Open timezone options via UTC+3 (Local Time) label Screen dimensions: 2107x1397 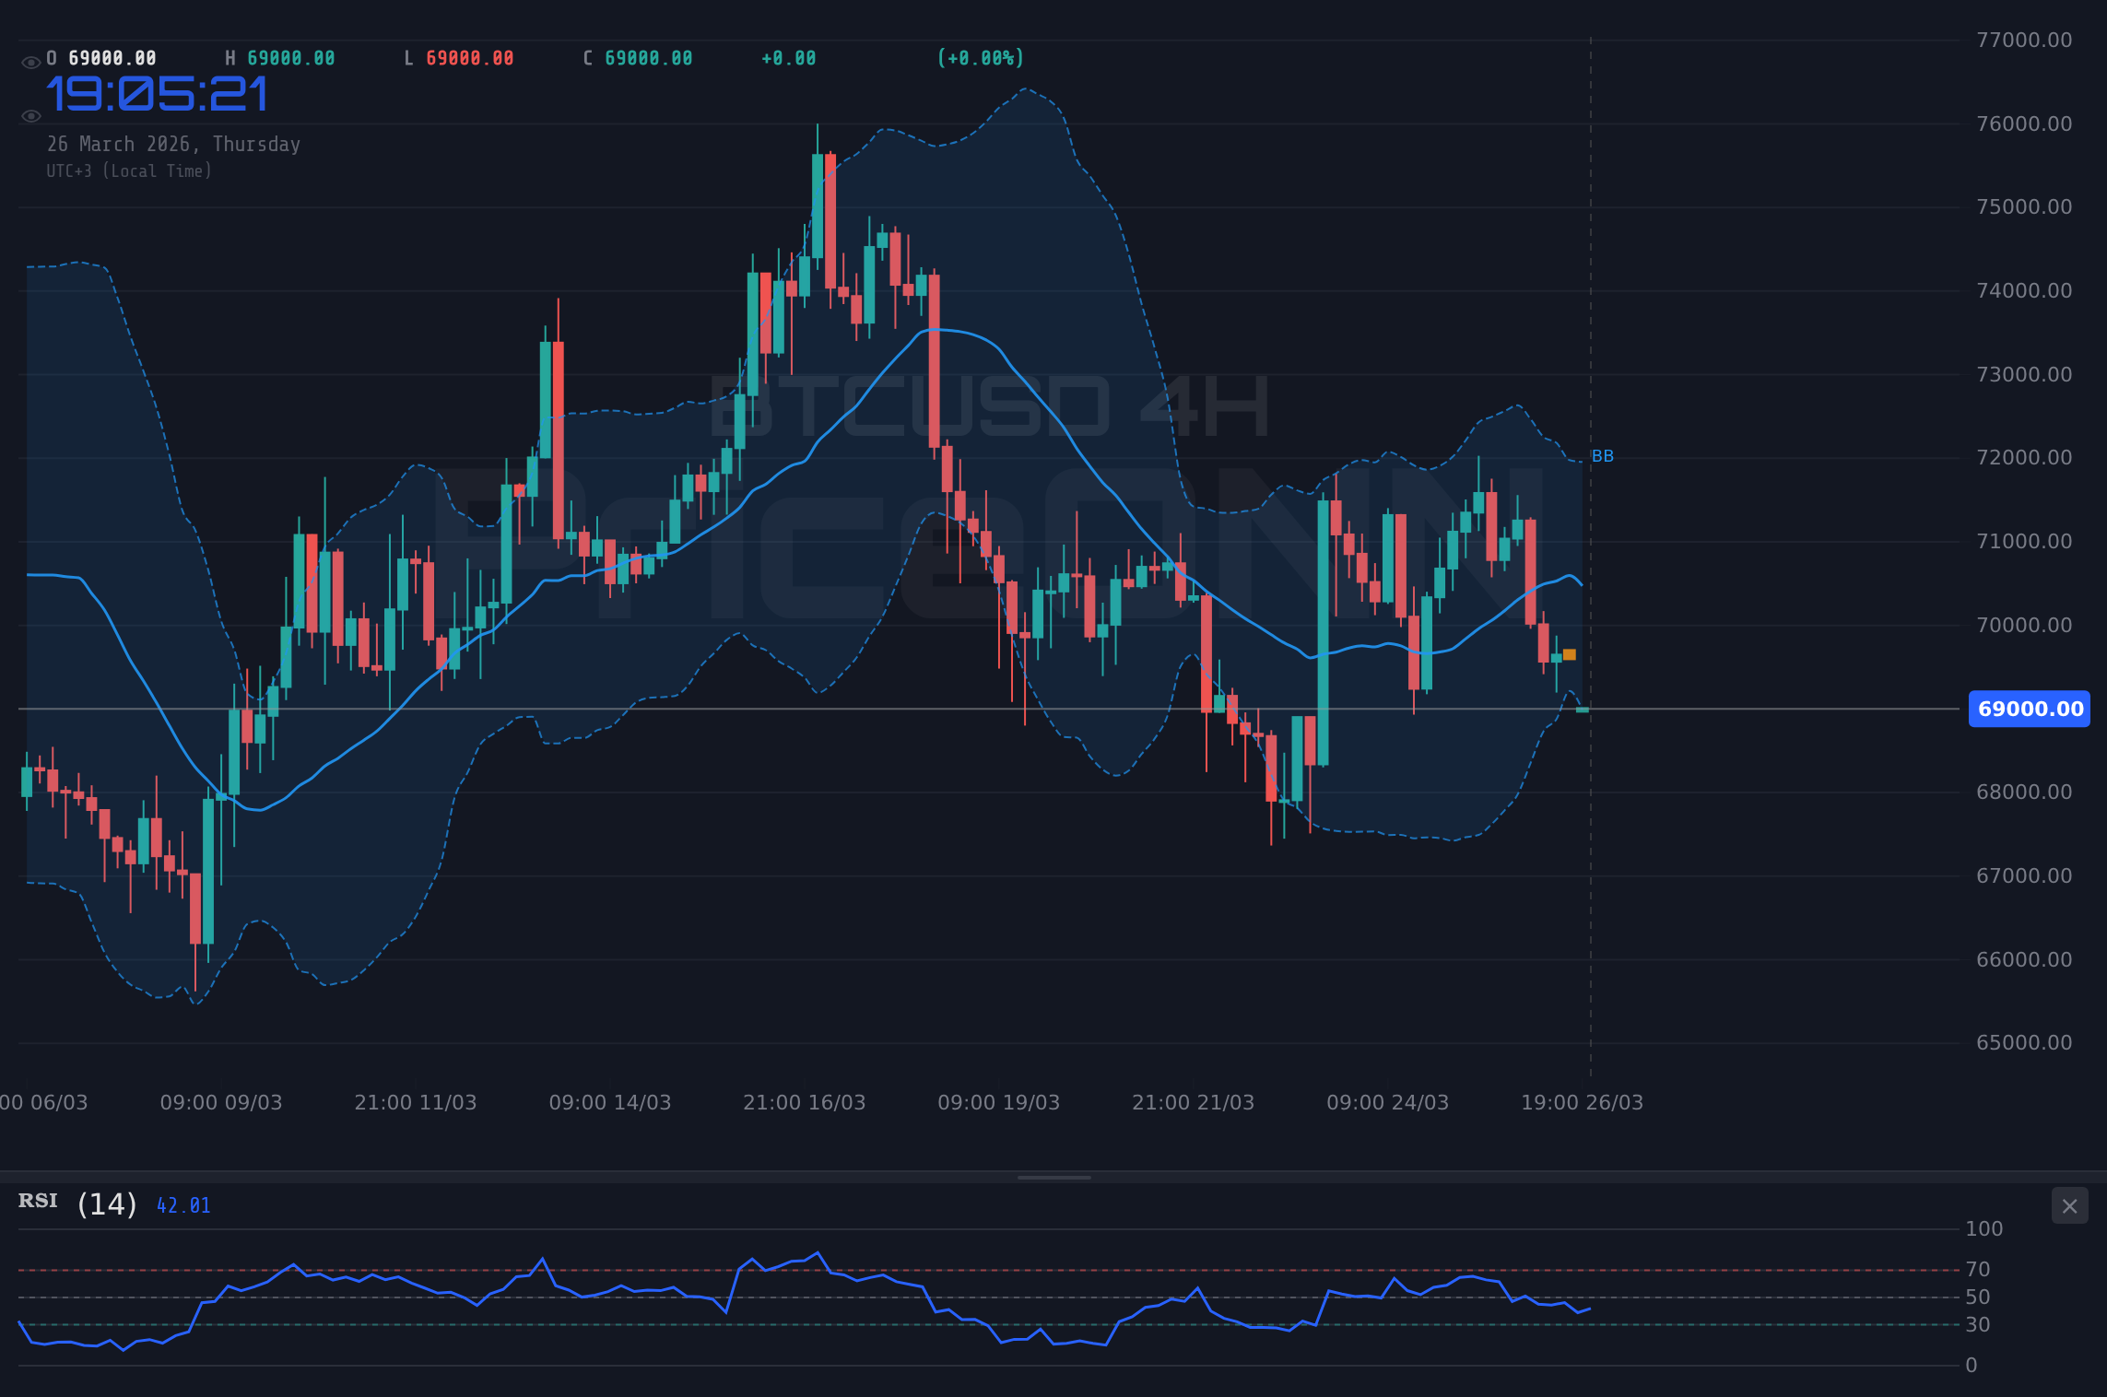[x=130, y=170]
